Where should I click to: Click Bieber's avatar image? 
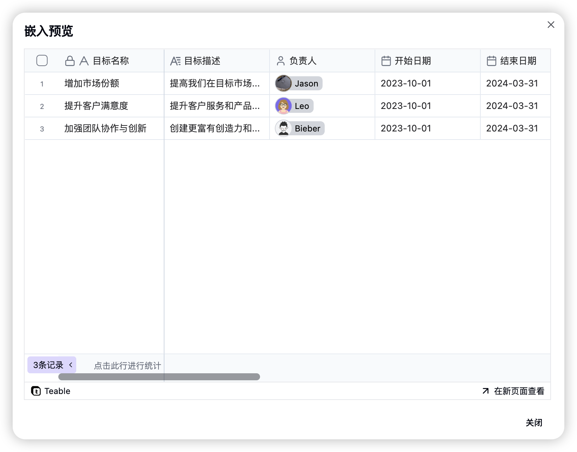pos(283,128)
